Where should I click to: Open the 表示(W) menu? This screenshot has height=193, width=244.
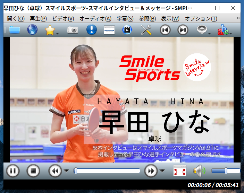(170, 19)
